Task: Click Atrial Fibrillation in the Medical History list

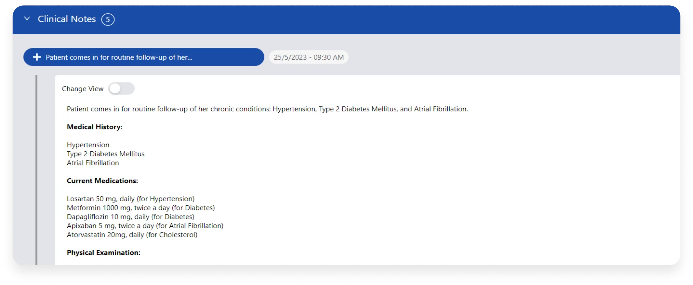Action: 93,163
